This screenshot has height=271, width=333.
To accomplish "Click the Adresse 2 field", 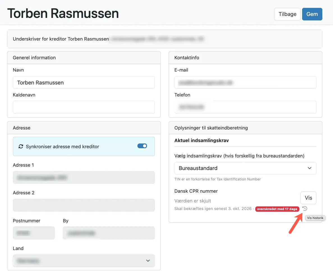I will [x=84, y=205].
